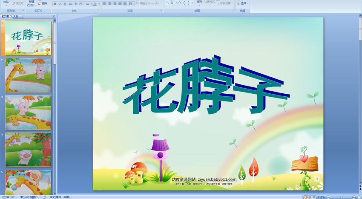This screenshot has width=362, height=199.
Task: Apply distributed alignment
Action: [x=125, y=4]
